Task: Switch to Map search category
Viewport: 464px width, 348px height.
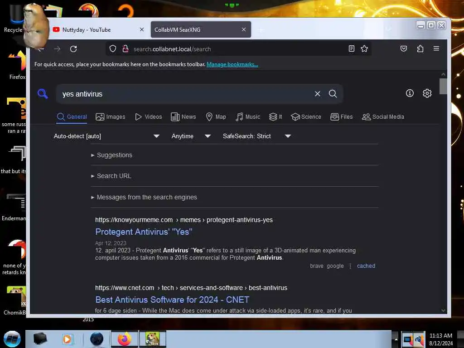Action: (x=216, y=116)
